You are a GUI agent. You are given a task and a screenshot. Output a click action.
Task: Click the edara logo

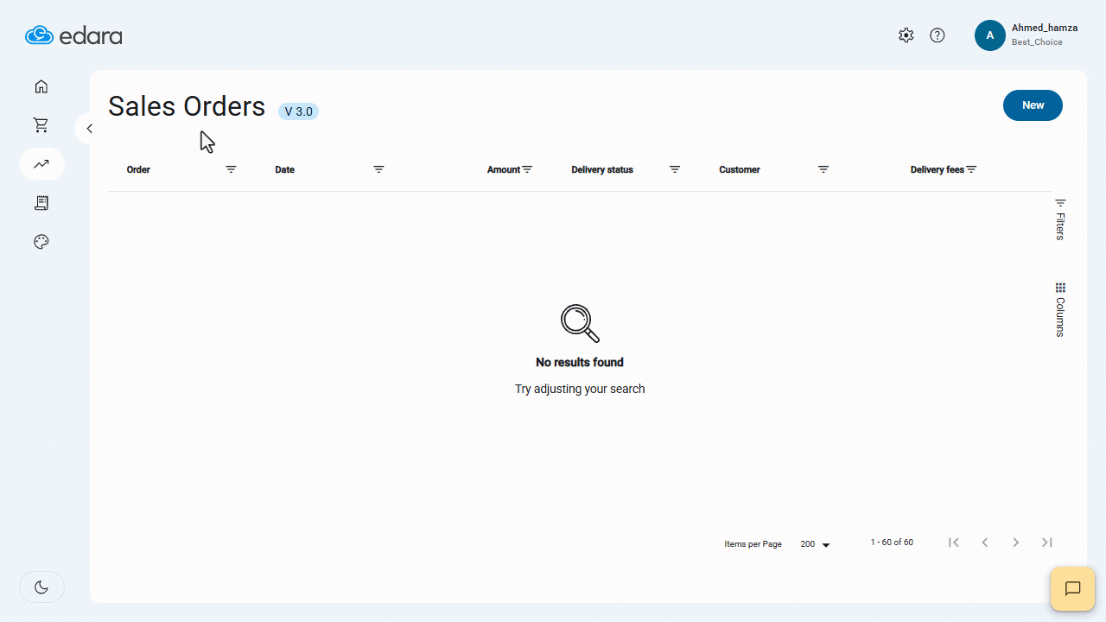73,35
